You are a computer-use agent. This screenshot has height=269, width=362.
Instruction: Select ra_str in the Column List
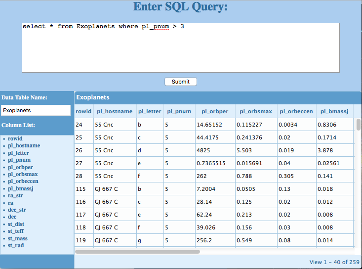coord(15,195)
